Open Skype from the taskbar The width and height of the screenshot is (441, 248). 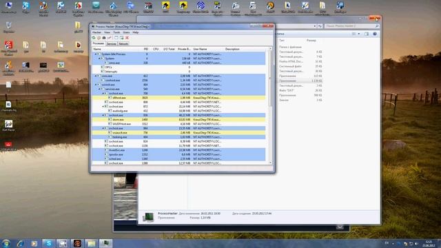pyautogui.click(x=49, y=243)
